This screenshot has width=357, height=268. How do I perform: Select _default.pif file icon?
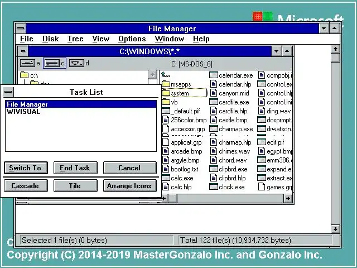(x=166, y=111)
